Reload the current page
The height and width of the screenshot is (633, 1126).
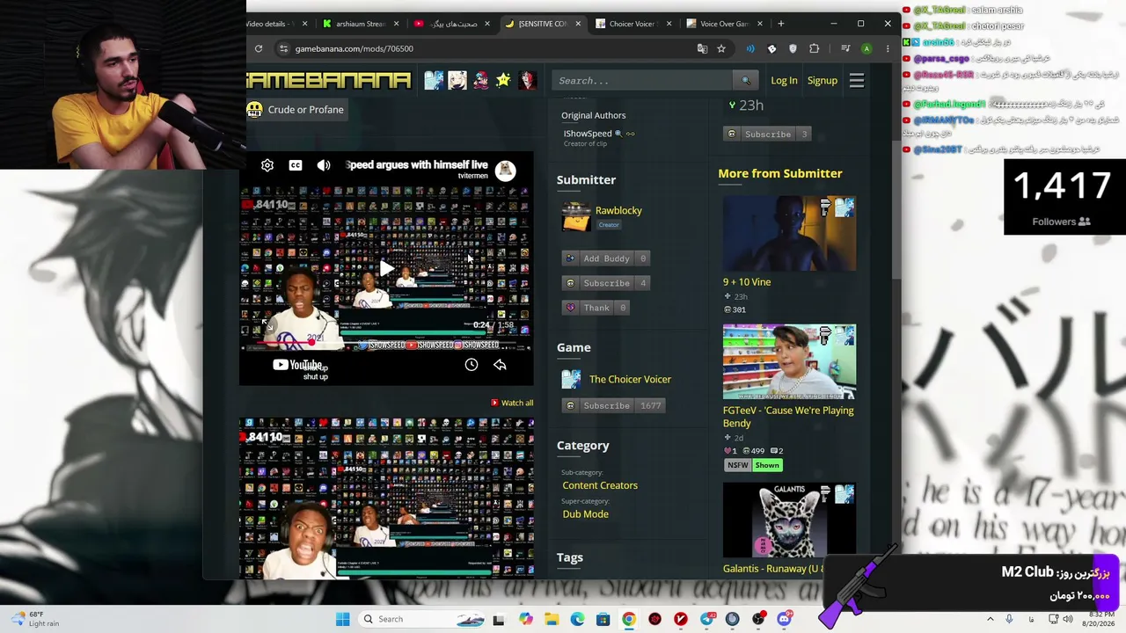point(259,48)
